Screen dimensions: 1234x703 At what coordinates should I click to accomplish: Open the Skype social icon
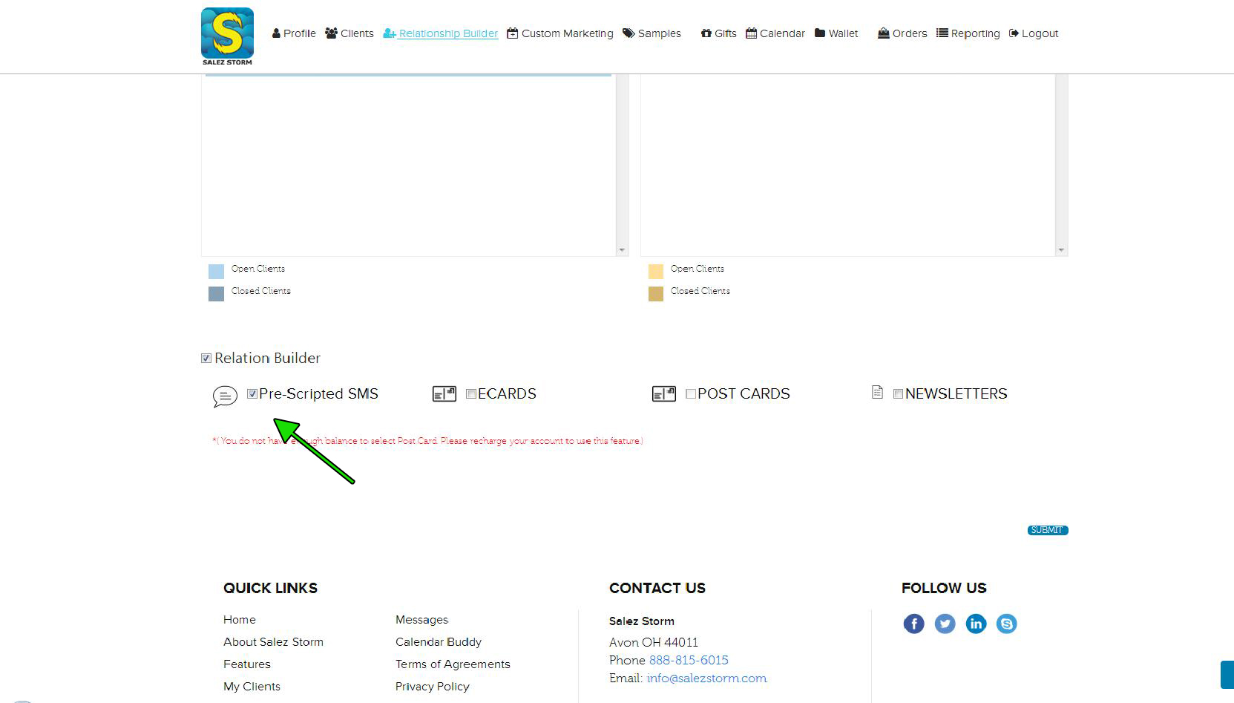pos(1006,624)
